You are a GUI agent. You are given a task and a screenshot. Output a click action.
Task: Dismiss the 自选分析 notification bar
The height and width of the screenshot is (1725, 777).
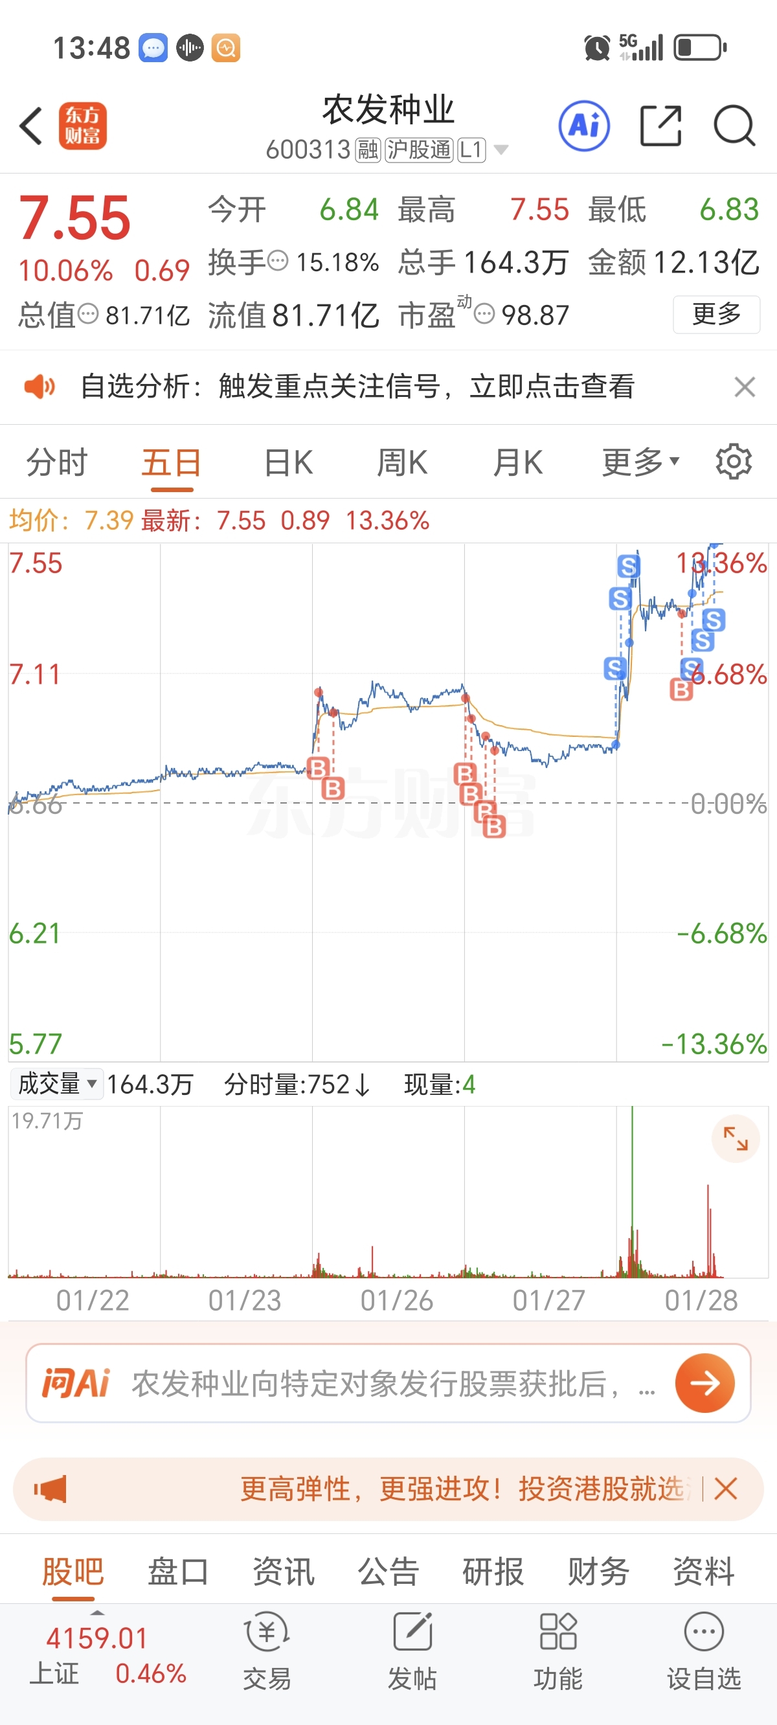(744, 387)
